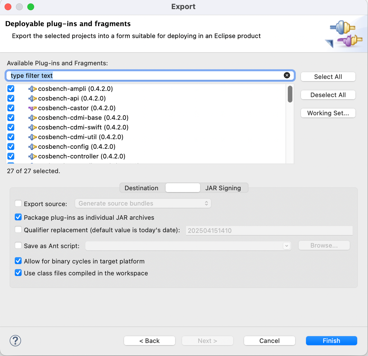Viewport: 368px width, 356px height.
Task: Toggle Package plug-ins as individual JAR archives
Action: [18, 217]
